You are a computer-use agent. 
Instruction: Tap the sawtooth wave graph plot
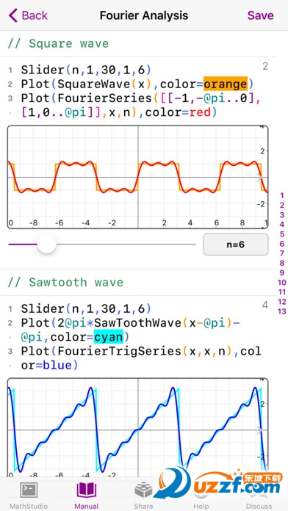pos(137,427)
